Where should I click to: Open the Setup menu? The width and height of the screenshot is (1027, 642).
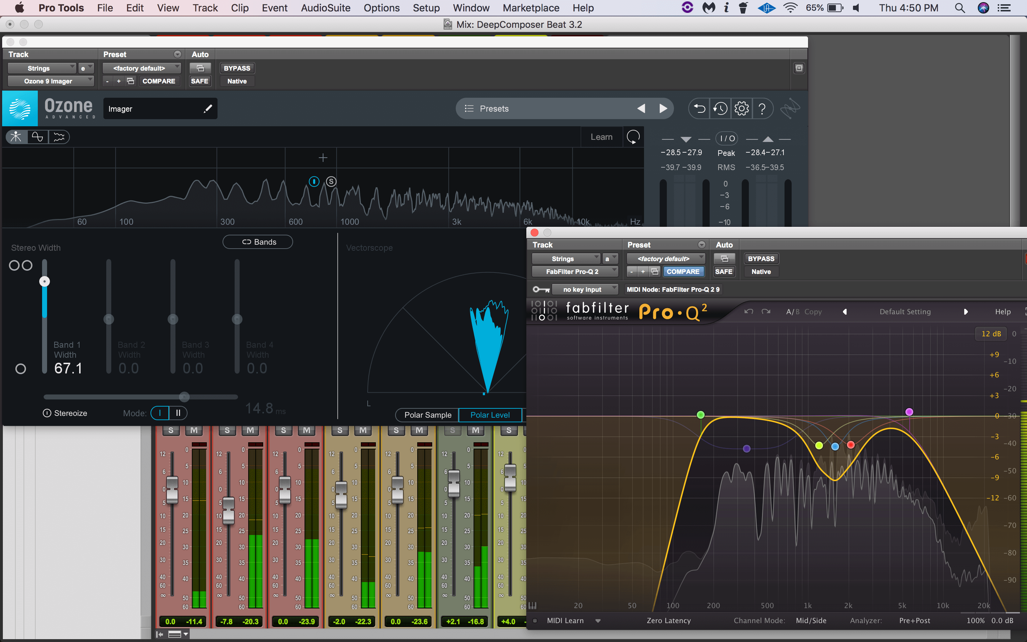tap(426, 7)
